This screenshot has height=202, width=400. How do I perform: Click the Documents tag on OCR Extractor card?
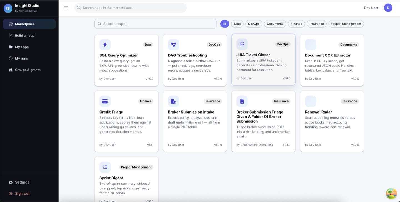(x=349, y=45)
